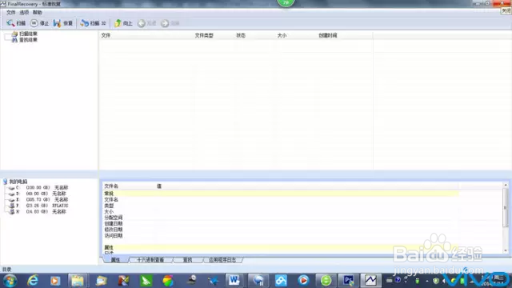The image size is (512, 288).
Task: Select 查找结果 binoculars item in tree
Action: pos(28,40)
